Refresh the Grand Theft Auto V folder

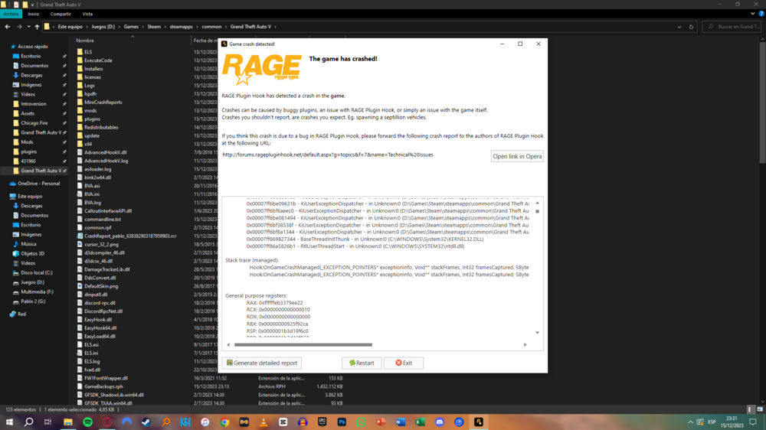(691, 27)
